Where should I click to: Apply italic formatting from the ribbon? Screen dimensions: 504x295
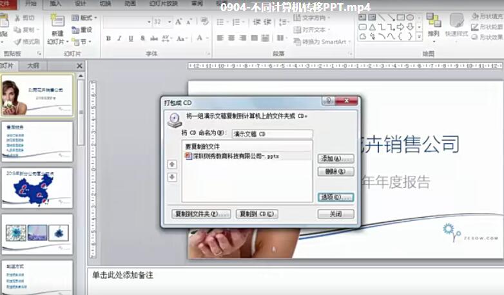pos(119,39)
